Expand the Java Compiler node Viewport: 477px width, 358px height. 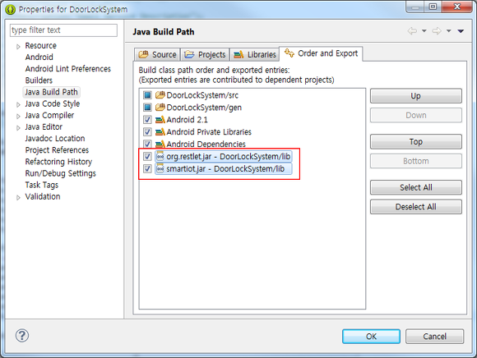[x=18, y=117]
